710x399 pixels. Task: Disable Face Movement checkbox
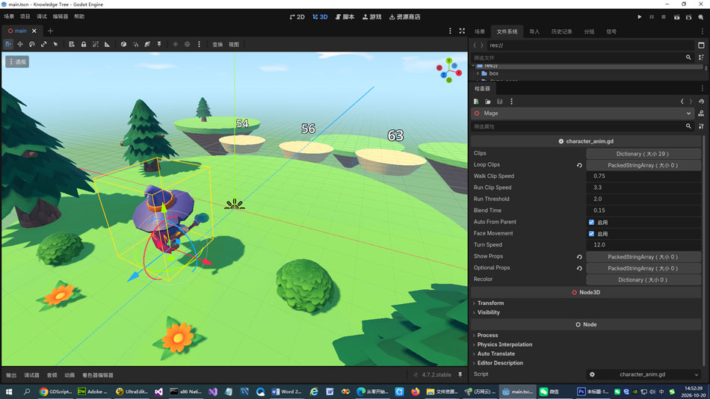click(x=591, y=234)
